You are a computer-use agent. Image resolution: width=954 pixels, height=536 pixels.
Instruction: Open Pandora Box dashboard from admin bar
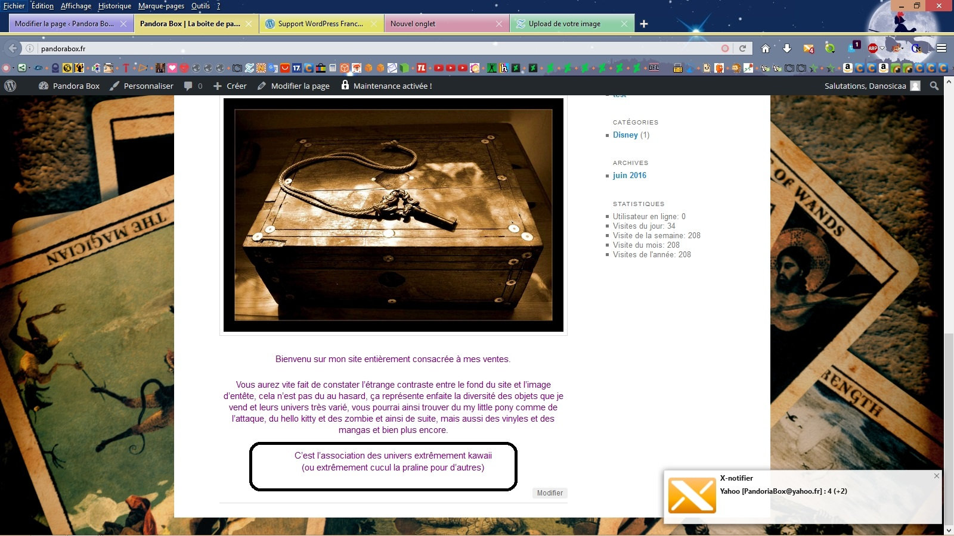pos(69,86)
